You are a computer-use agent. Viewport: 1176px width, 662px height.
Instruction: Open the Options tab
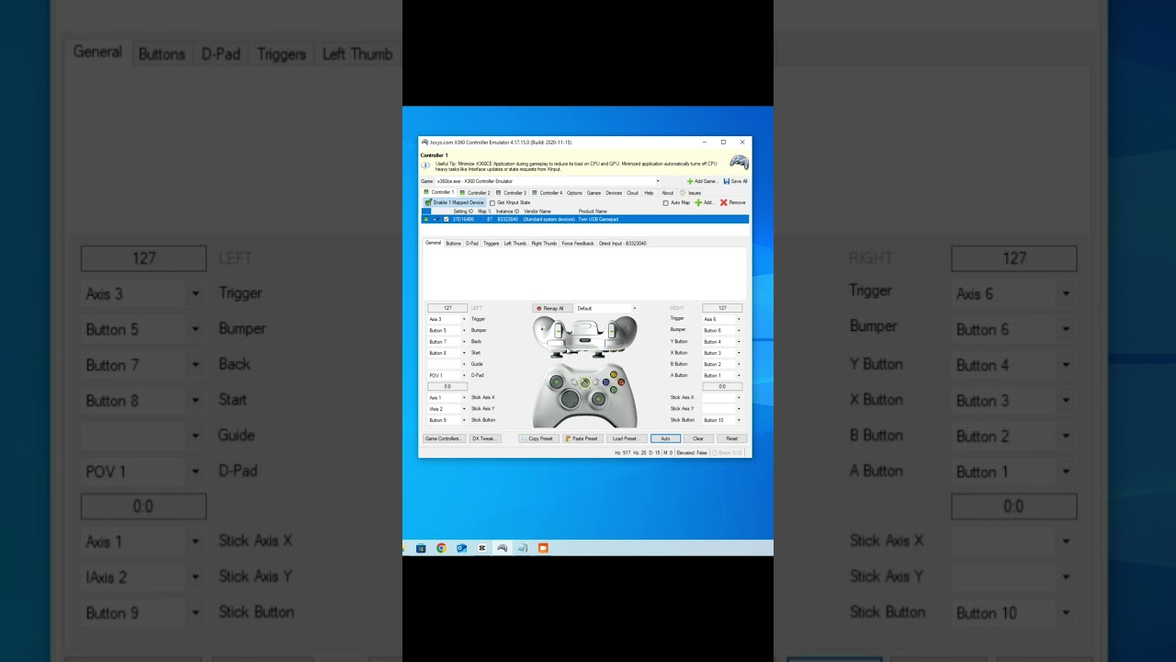tap(574, 193)
